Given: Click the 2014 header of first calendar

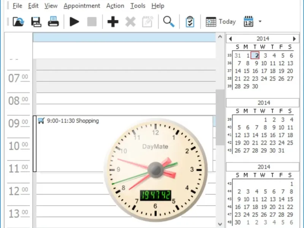Looking at the screenshot, I should pos(263,39).
